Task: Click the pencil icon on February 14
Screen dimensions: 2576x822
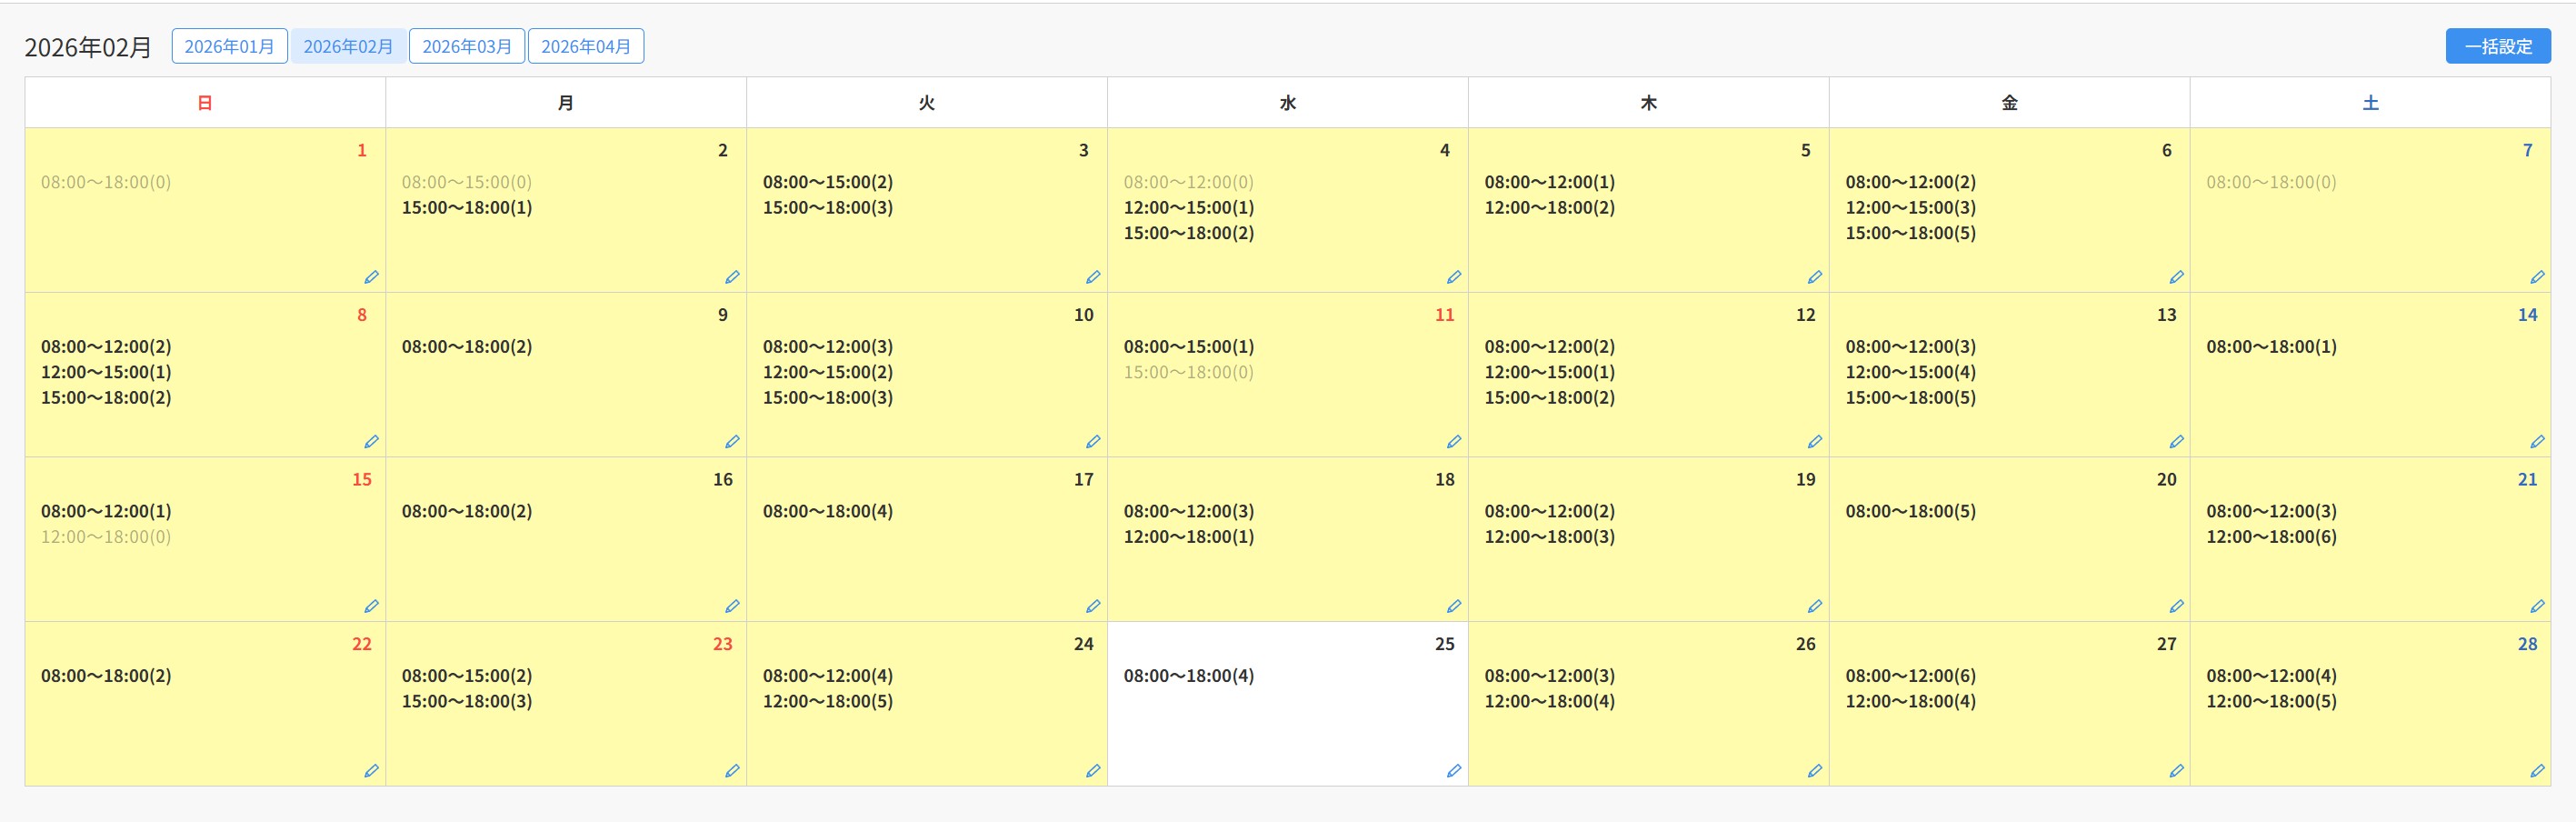Action: click(2537, 442)
